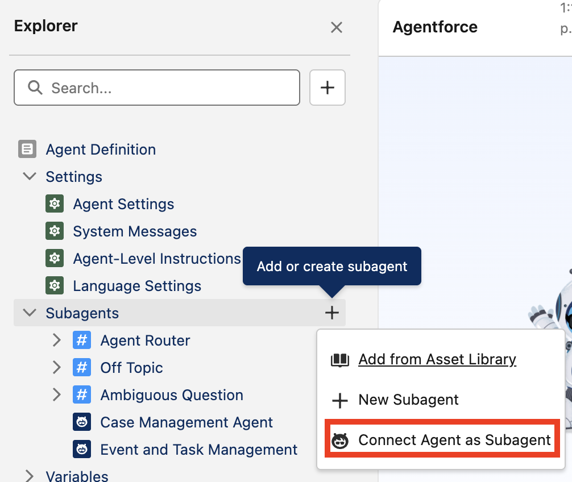The image size is (572, 482).
Task: Expand the Variables section
Action: [29, 476]
